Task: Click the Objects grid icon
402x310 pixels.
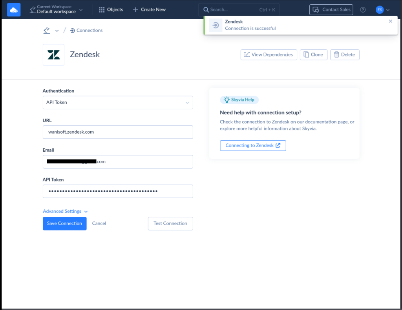Action: [x=102, y=10]
